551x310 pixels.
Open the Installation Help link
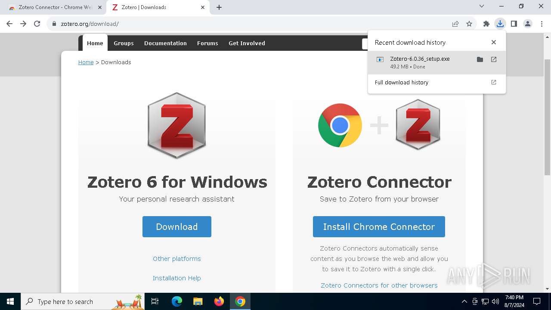[x=177, y=278]
